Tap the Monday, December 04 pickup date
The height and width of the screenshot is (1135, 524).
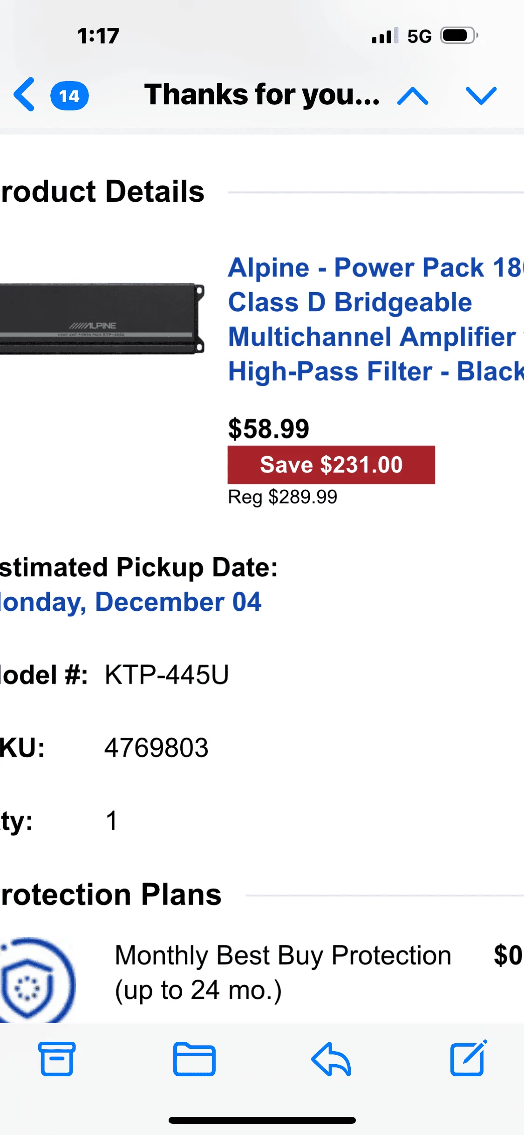coord(130,602)
